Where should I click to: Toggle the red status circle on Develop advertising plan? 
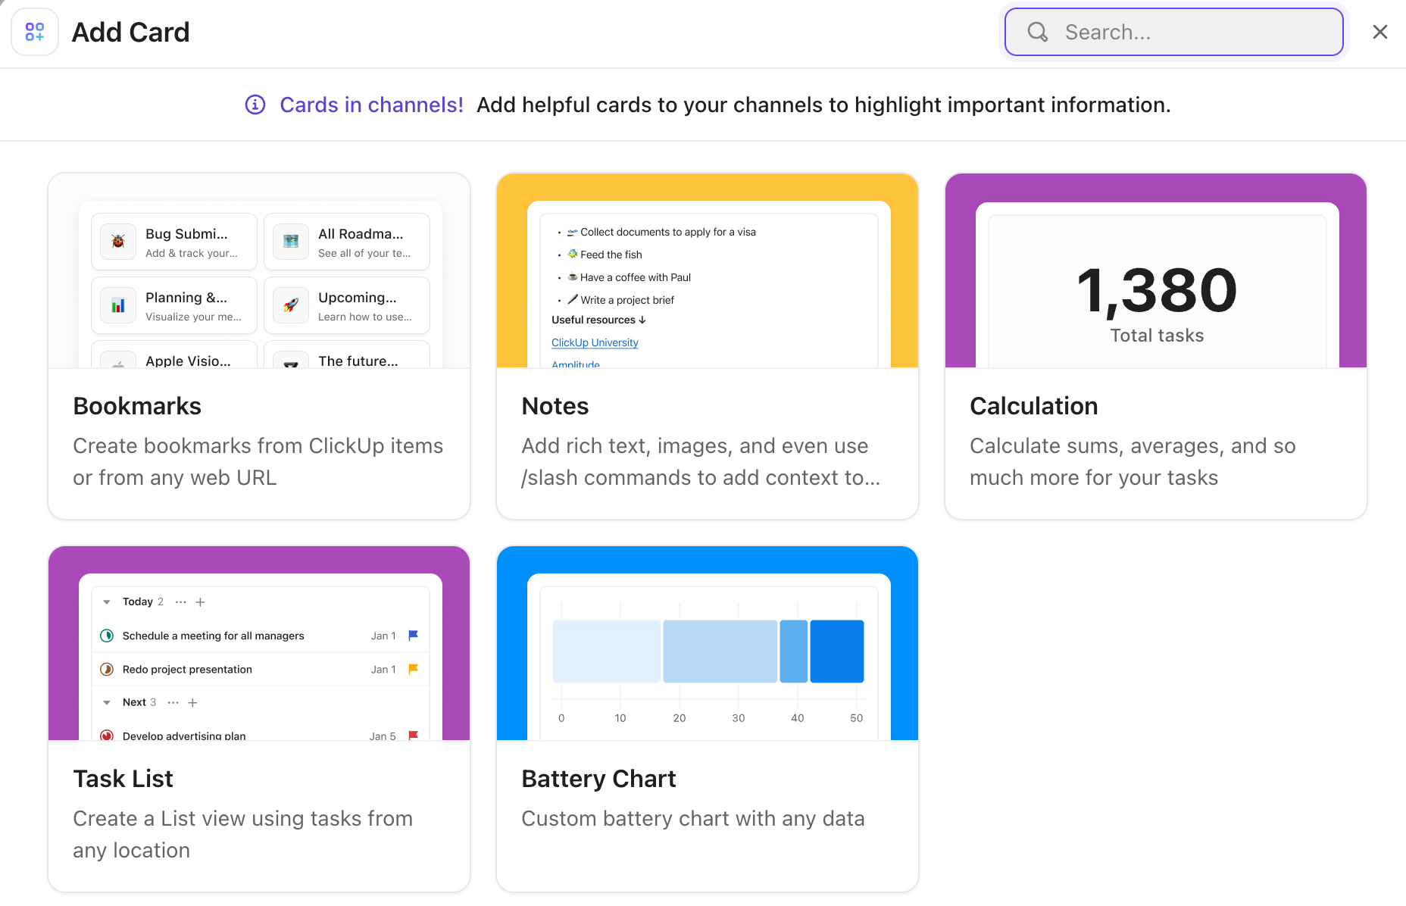point(107,736)
